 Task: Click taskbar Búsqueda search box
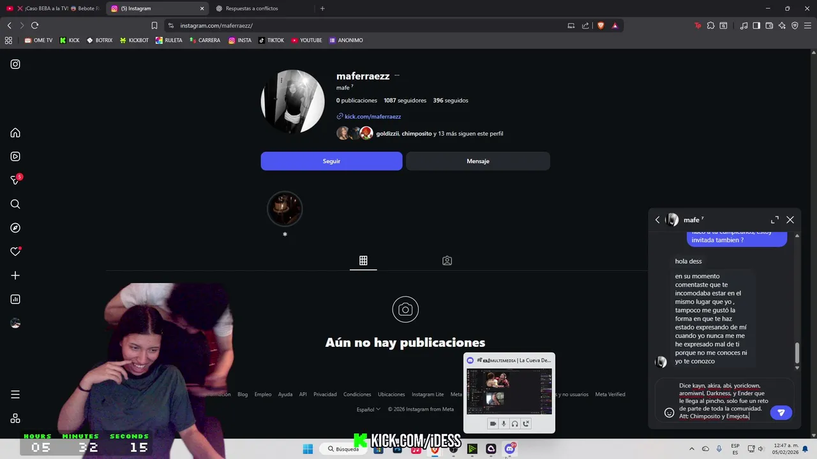pyautogui.click(x=343, y=449)
